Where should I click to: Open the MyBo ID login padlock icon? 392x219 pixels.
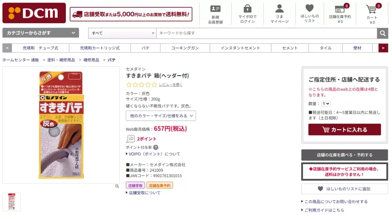tap(248, 8)
